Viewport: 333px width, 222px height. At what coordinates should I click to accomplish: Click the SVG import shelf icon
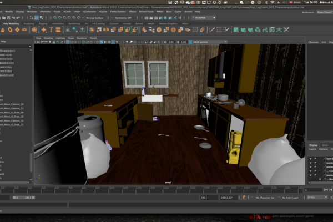[58, 30]
